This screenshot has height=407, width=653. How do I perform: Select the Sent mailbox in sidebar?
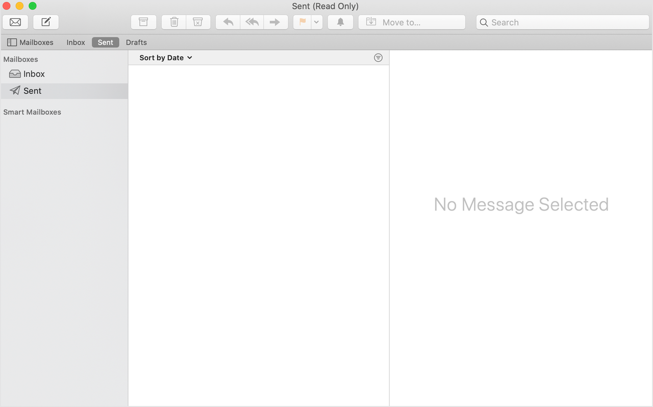coord(32,91)
